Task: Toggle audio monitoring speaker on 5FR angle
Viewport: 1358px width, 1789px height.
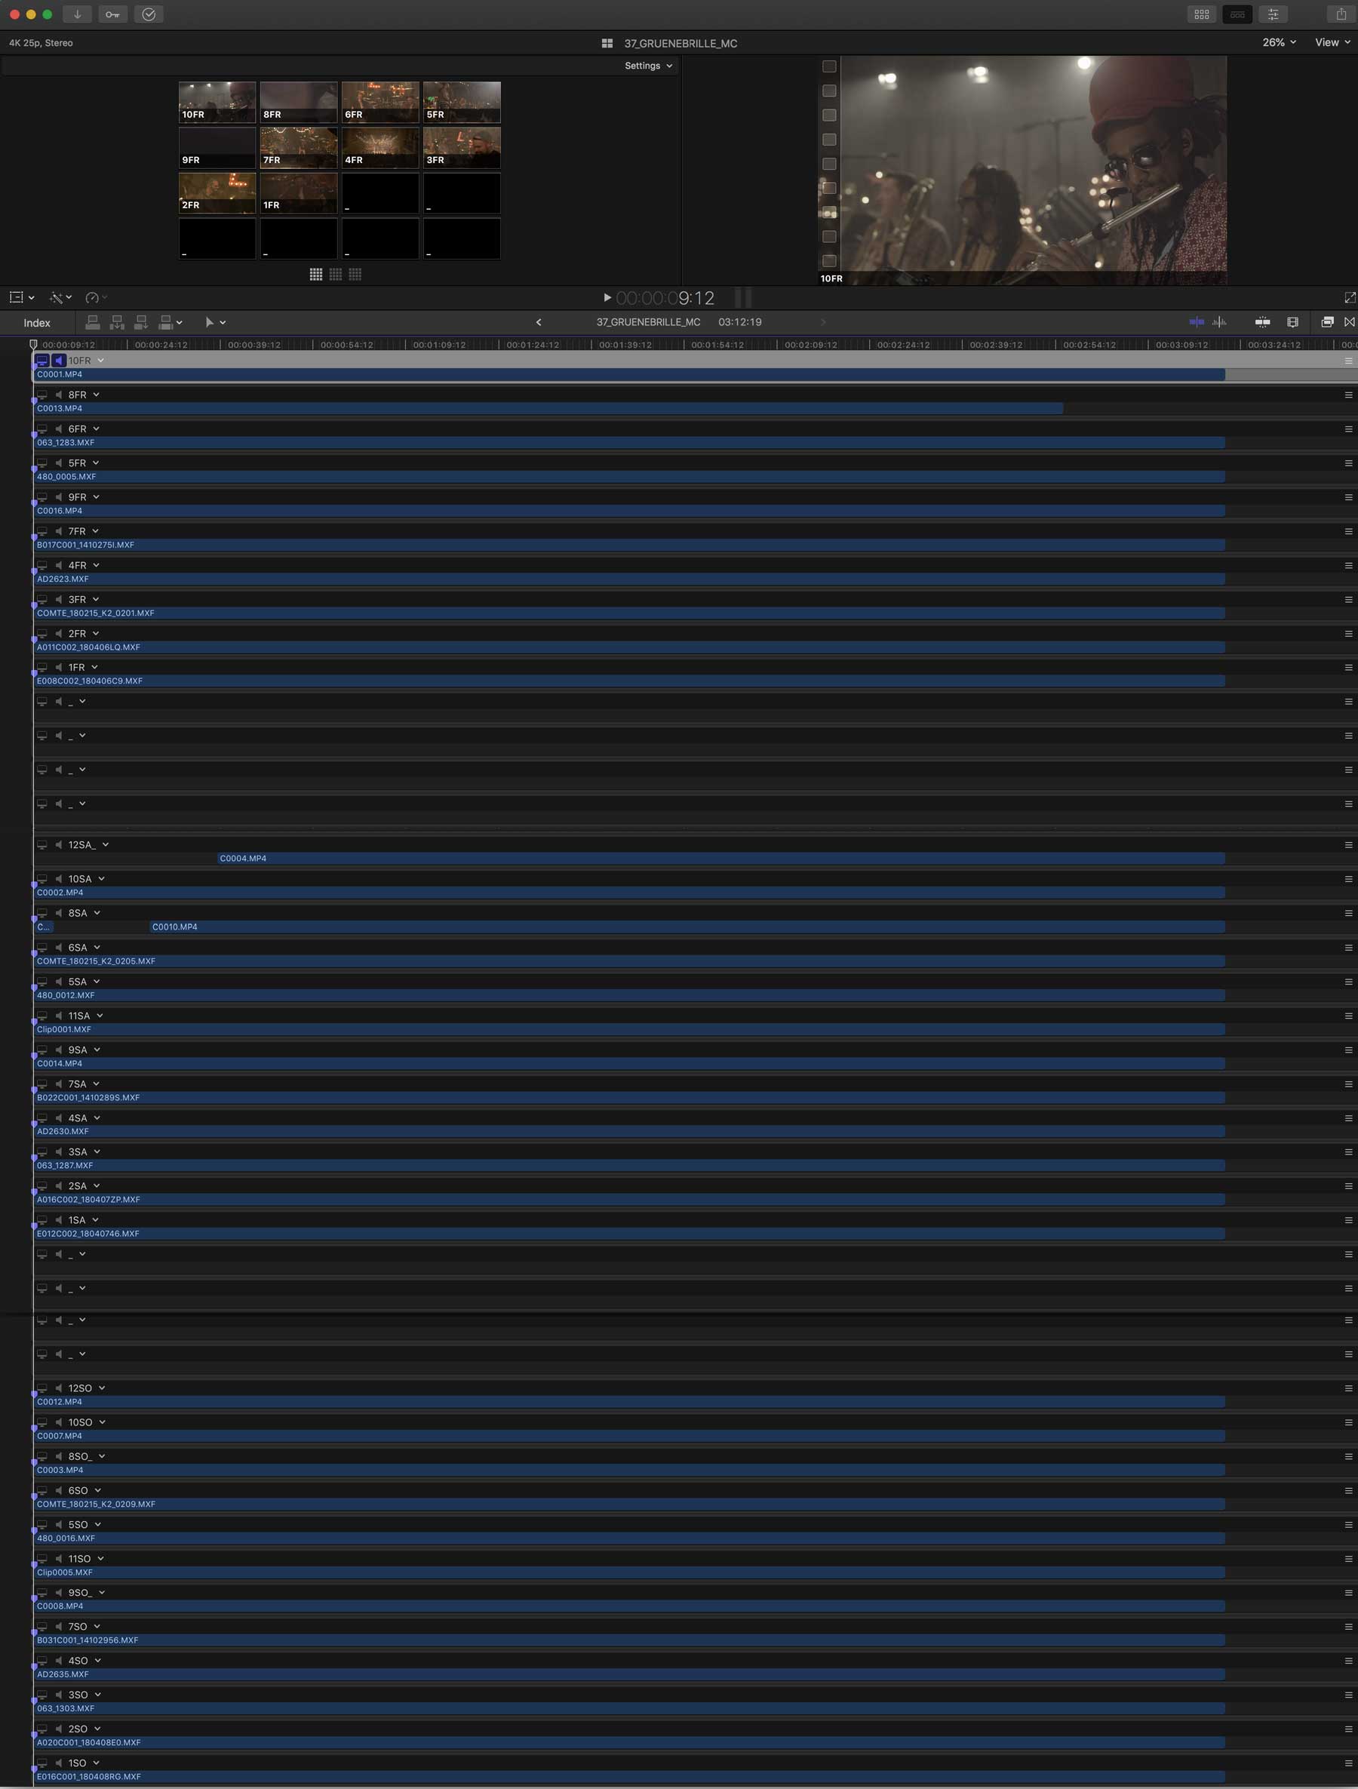Action: pyautogui.click(x=58, y=463)
